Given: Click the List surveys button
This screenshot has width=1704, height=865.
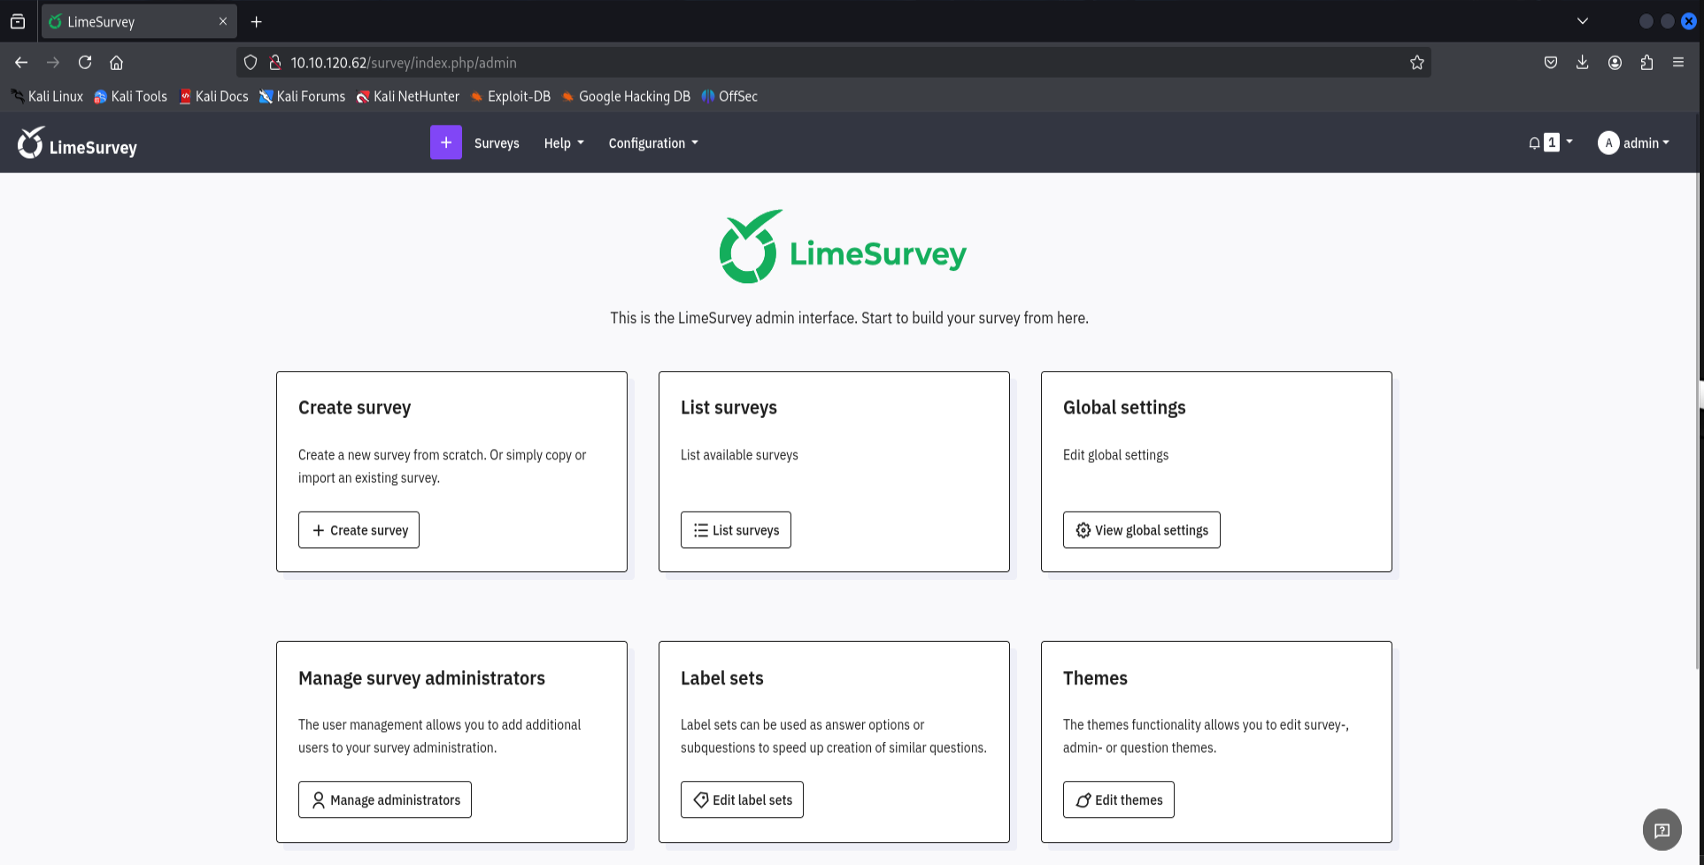Looking at the screenshot, I should click(x=736, y=530).
